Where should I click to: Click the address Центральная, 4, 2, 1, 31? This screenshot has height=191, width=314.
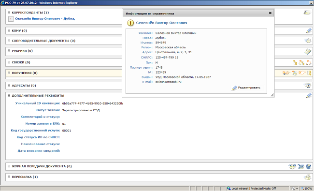click(173, 52)
